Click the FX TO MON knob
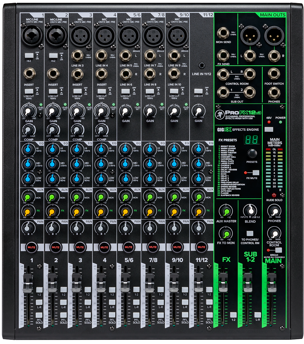The width and height of the screenshot is (304, 344). [x=226, y=233]
